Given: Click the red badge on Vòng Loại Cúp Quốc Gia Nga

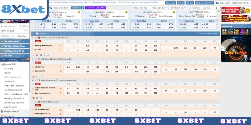Looking at the screenshot, I should click(39, 37).
